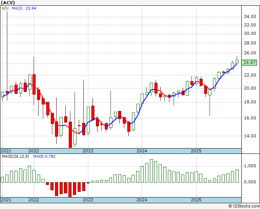The width and height of the screenshot is (260, 209).
Task: Click 2022 on the price chart timeline
Action: (34, 151)
